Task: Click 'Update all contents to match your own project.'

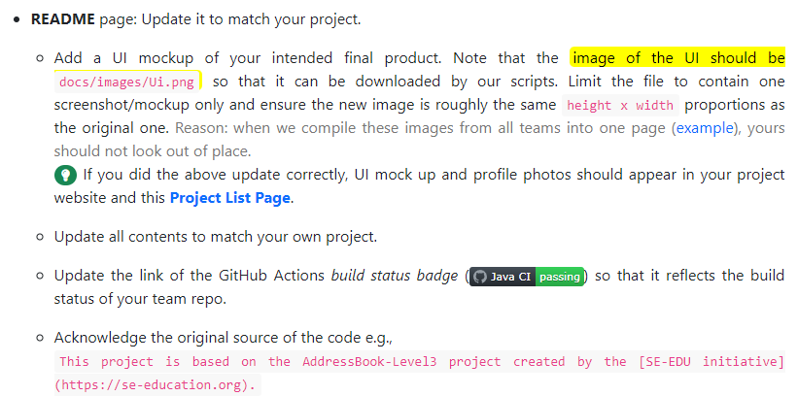Action: (216, 237)
